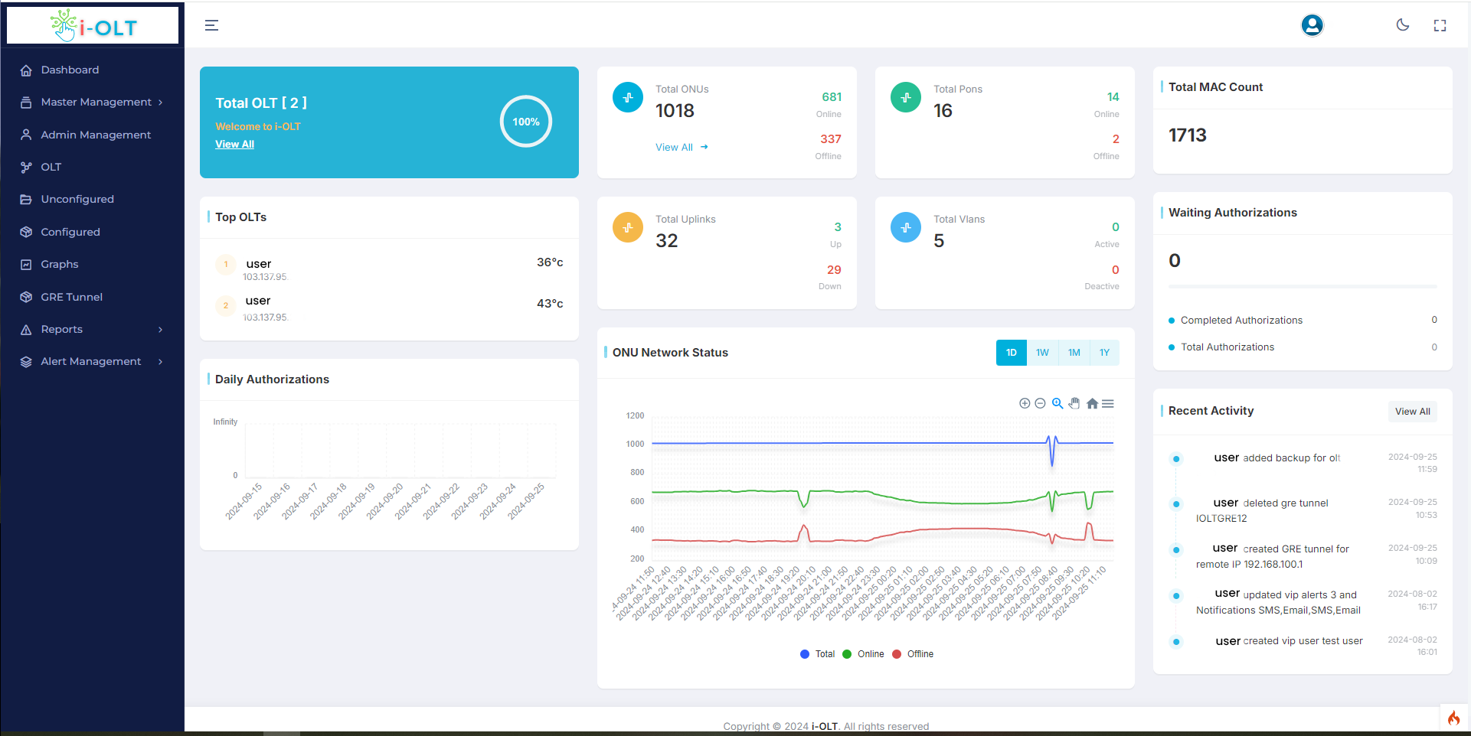Switch chart range to the 1W tab
Screen dimensions: 1471x736
1042,353
